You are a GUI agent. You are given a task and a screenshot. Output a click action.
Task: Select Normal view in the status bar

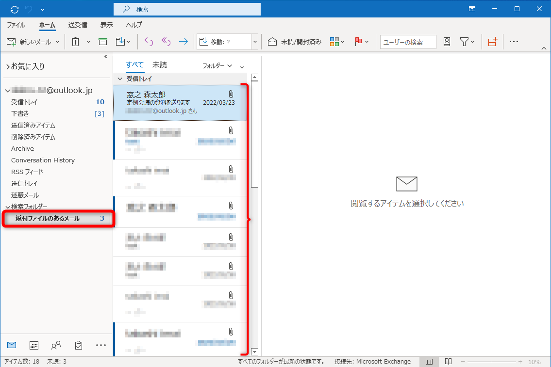[x=429, y=362]
